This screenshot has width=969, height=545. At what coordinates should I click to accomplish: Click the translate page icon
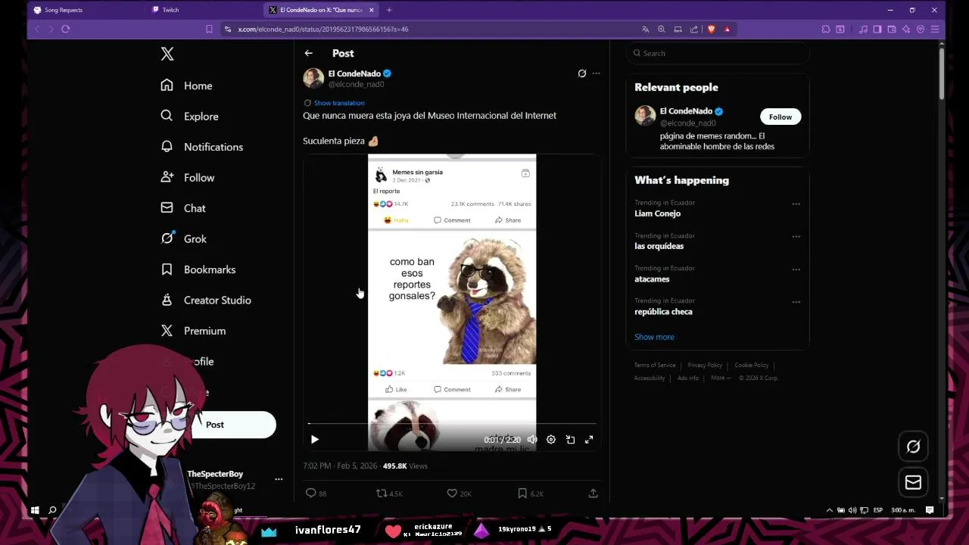click(x=645, y=29)
